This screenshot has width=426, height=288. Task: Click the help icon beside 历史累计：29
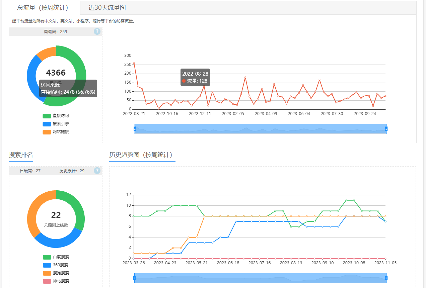point(97,171)
